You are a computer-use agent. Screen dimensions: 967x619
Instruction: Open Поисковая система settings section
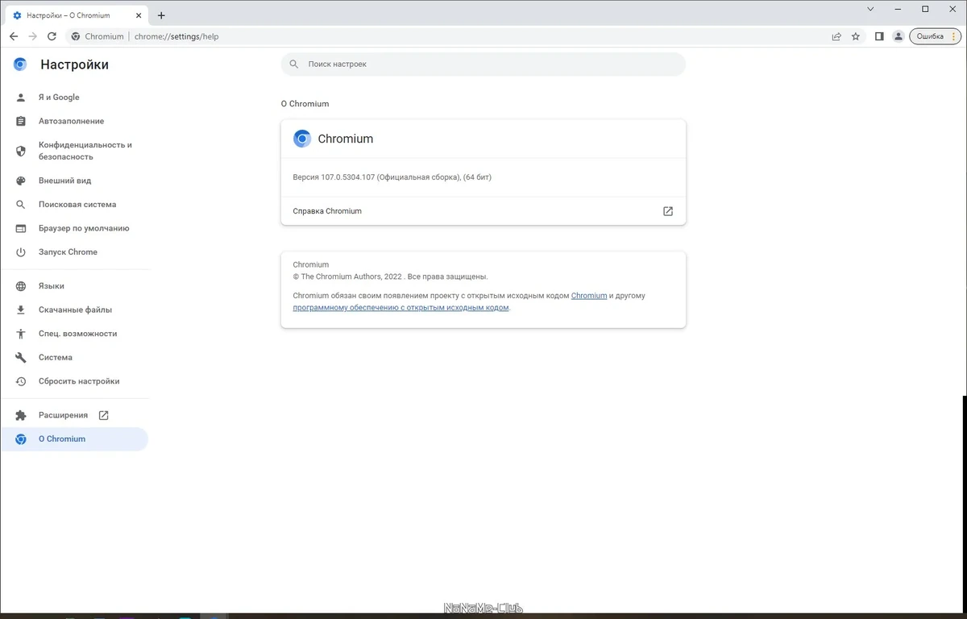click(74, 205)
